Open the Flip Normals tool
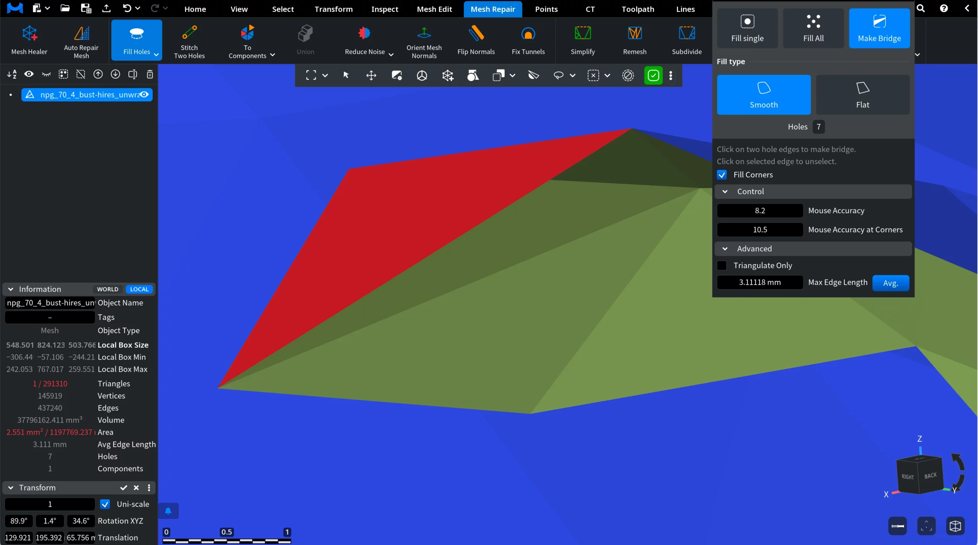Viewport: 978px width, 545px height. coord(476,40)
